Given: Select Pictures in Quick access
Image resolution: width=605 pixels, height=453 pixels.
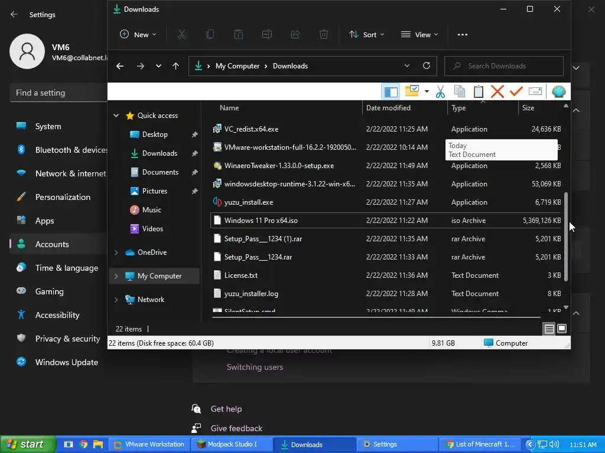Looking at the screenshot, I should point(155,191).
